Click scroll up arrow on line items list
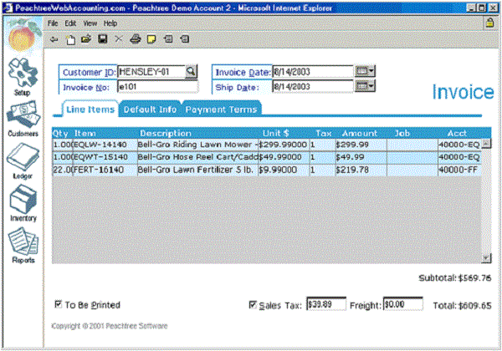The width and height of the screenshot is (502, 351). (486, 144)
